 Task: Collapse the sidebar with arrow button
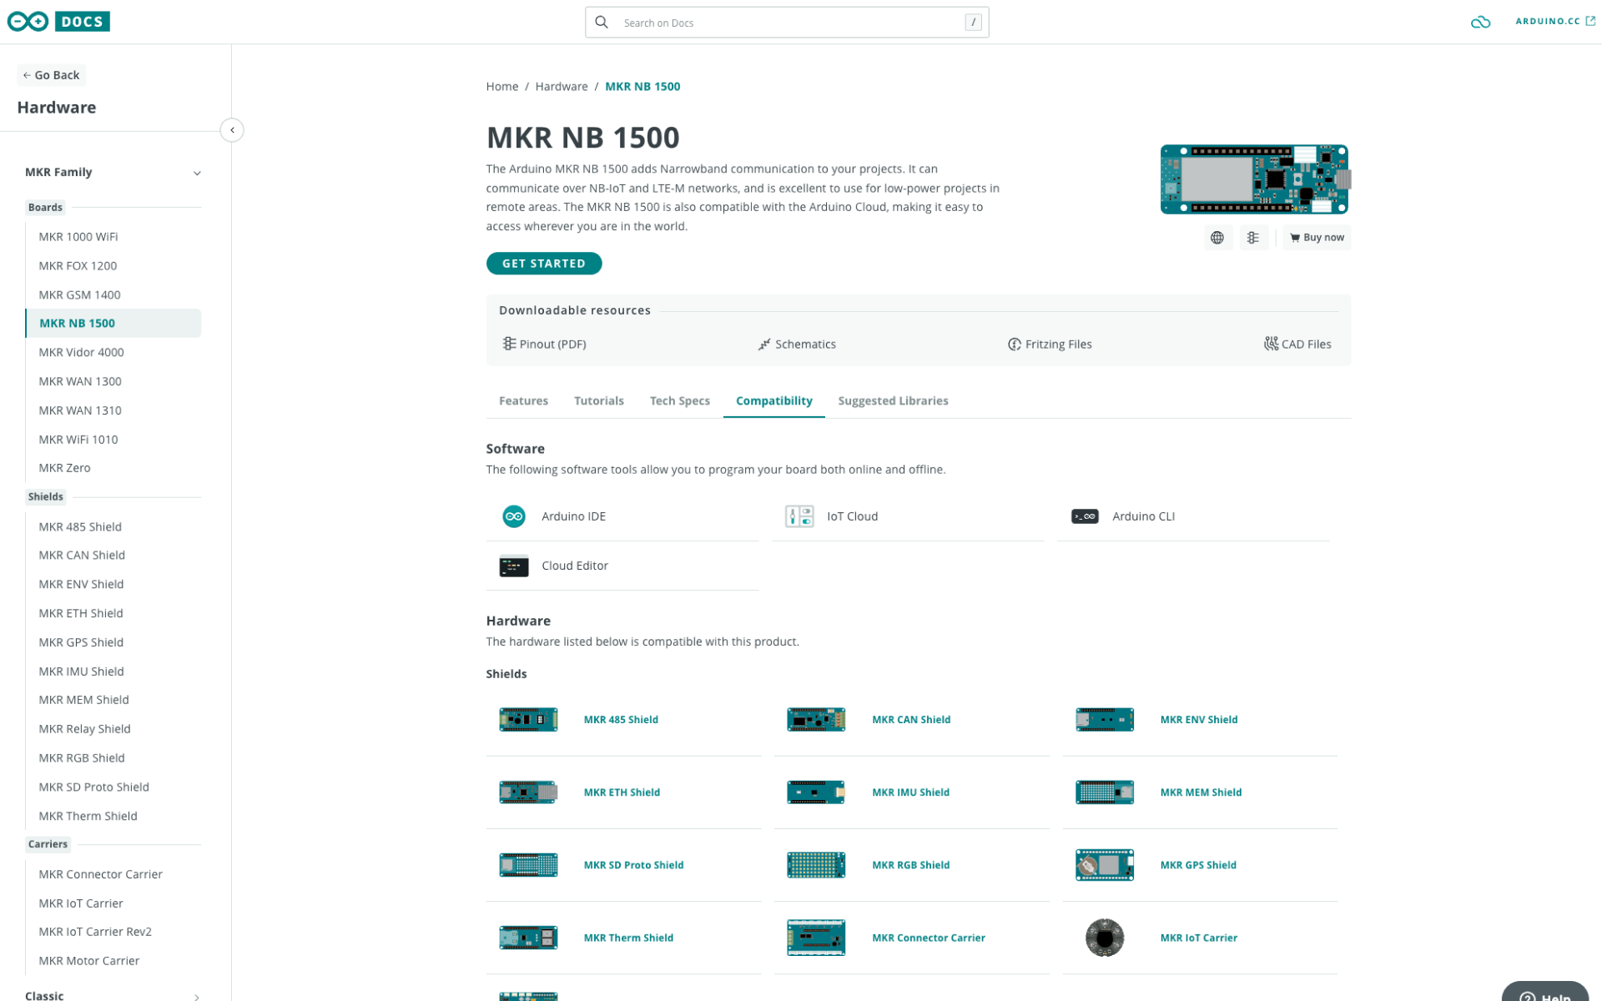click(x=232, y=130)
